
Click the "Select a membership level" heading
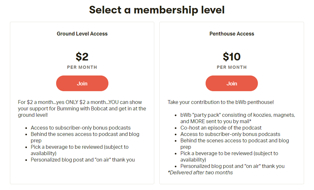[x=157, y=10]
